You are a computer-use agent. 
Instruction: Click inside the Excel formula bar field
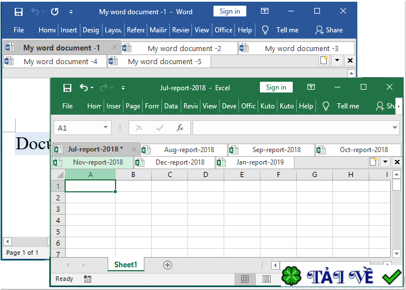pos(292,128)
